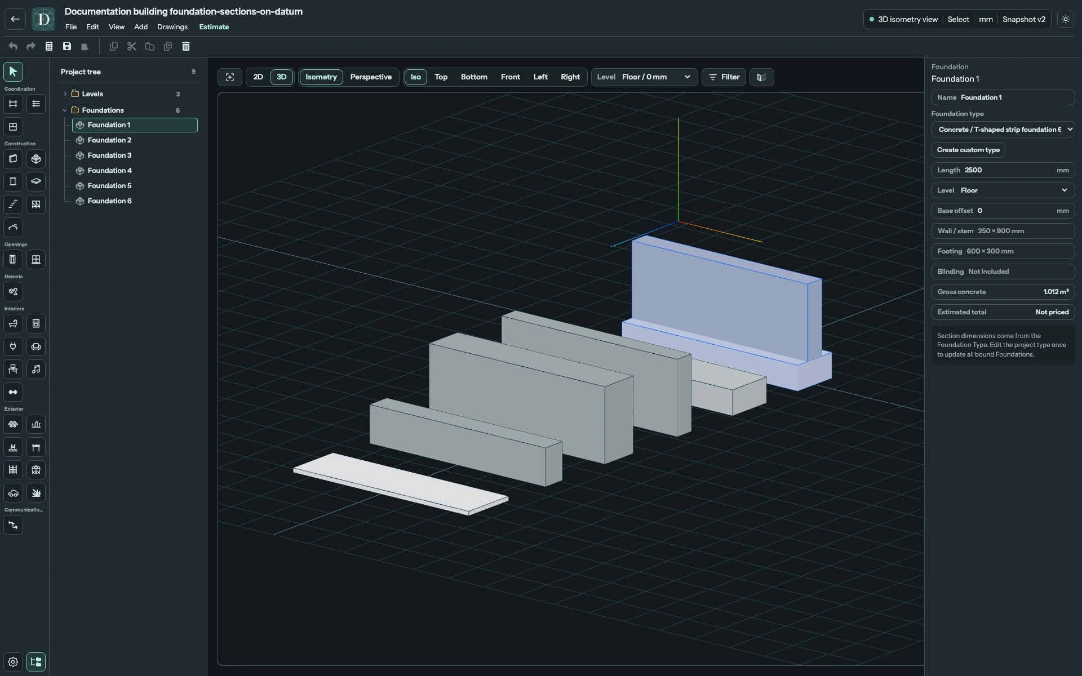Select Foundation 3 in project tree
This screenshot has width=1082, height=676.
tap(135, 155)
